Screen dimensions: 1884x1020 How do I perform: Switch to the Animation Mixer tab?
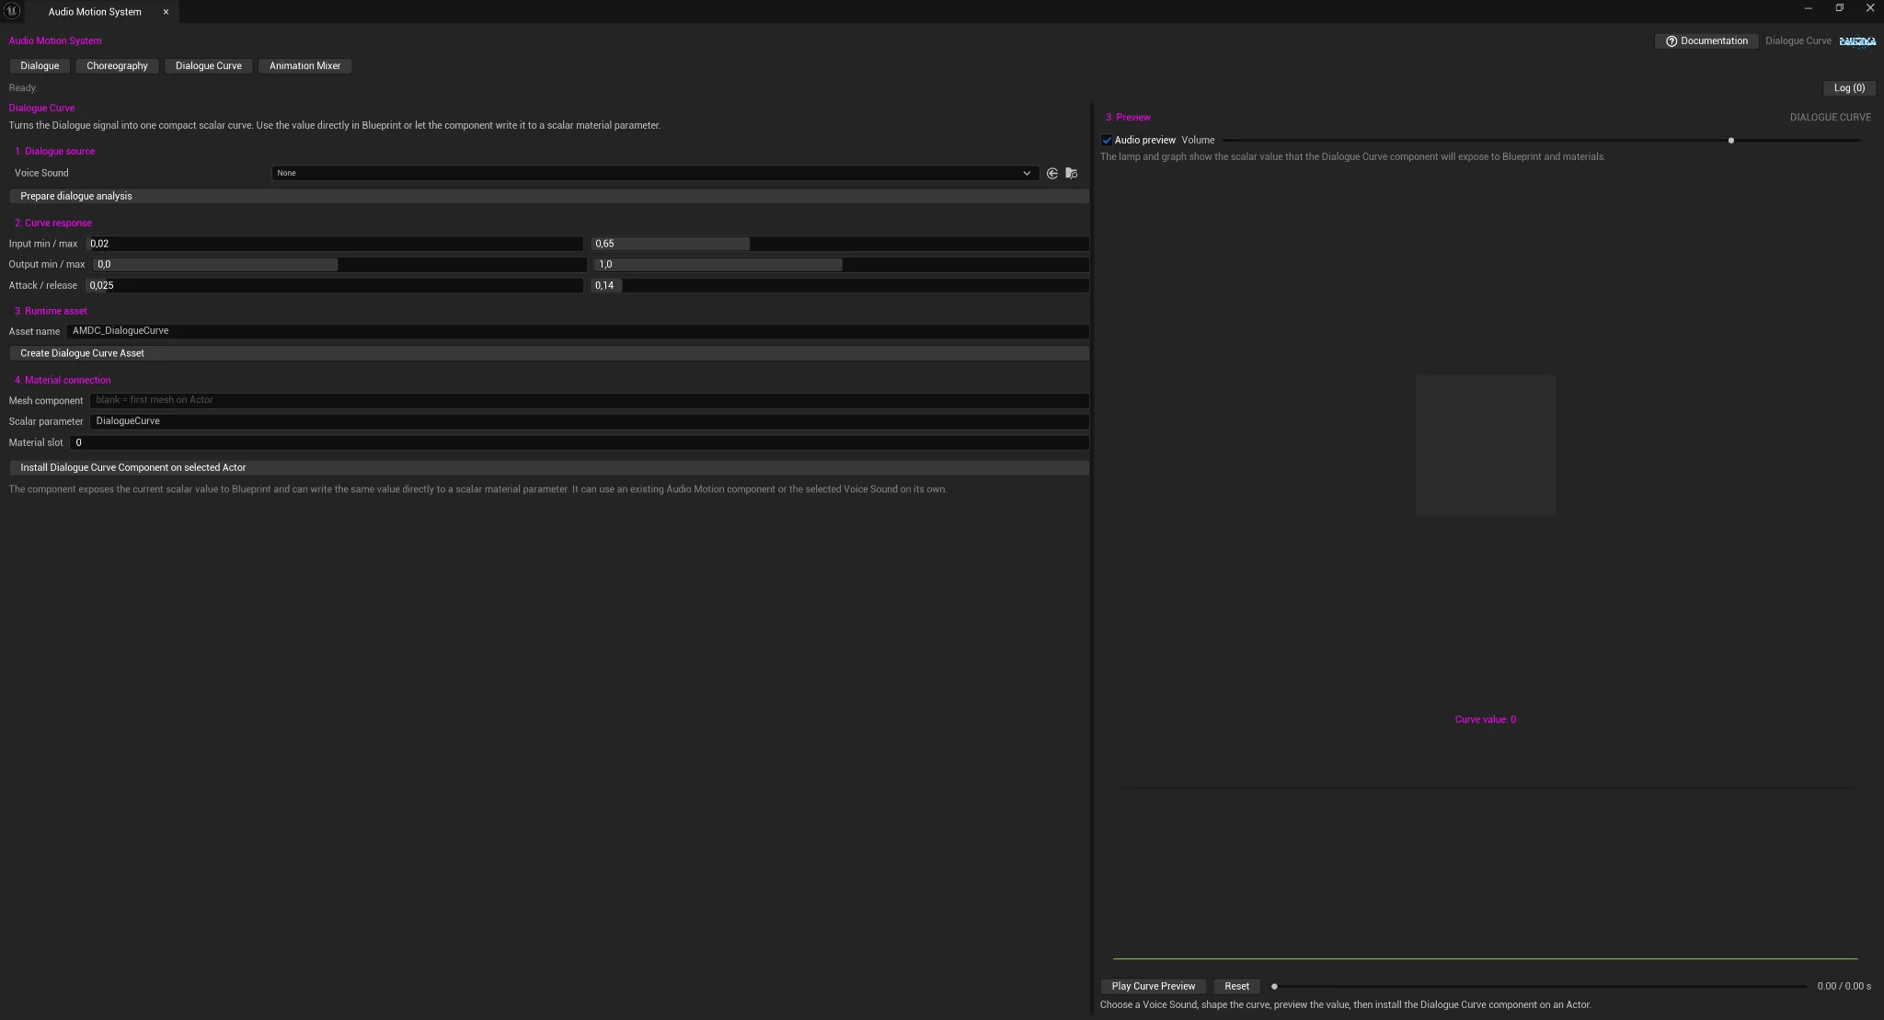click(x=304, y=66)
